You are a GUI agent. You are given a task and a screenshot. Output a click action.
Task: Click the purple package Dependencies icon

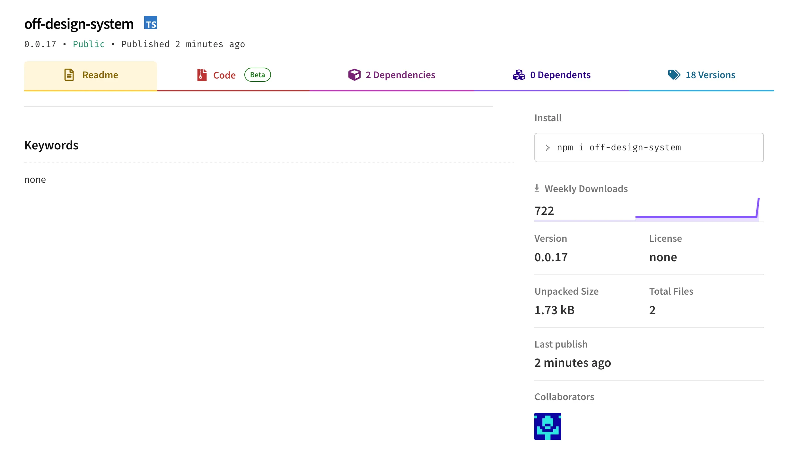coord(355,75)
